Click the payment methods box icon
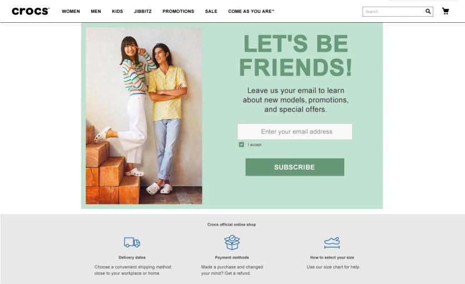 coord(232,242)
